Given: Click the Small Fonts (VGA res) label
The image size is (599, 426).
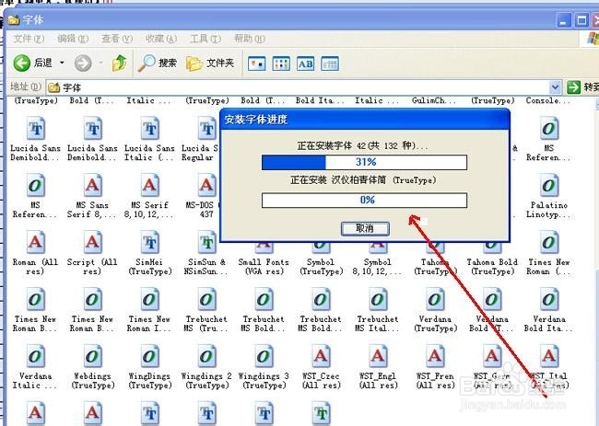Looking at the screenshot, I should click(x=264, y=267).
